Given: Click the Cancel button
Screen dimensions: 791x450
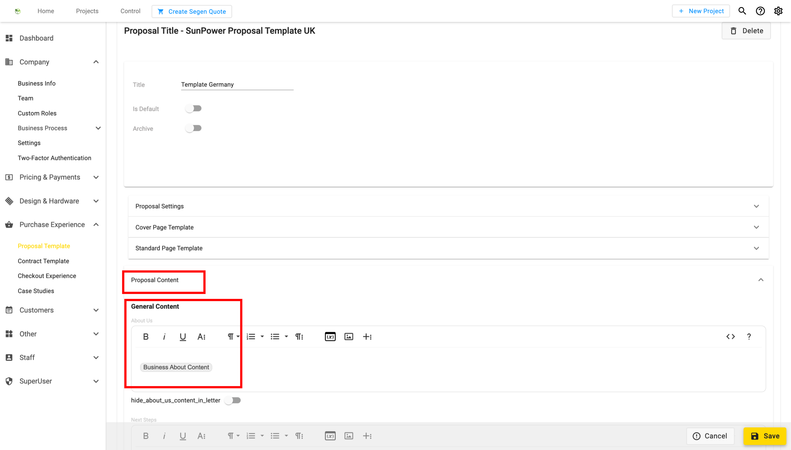Looking at the screenshot, I should pos(710,436).
